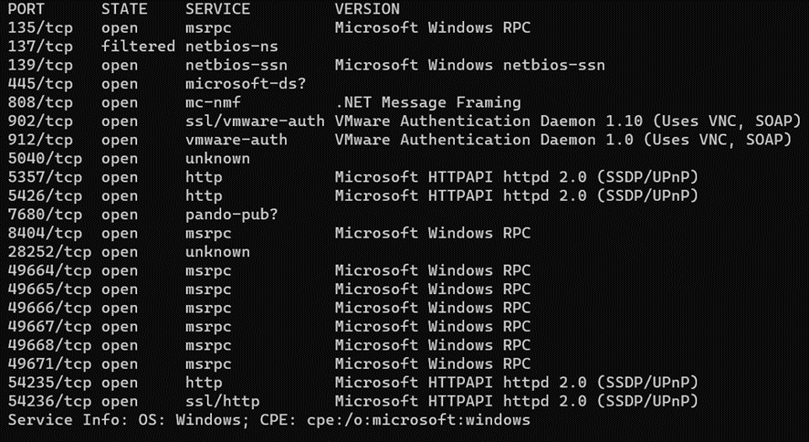This screenshot has height=442, width=809.
Task: Click the SERVICE column header
Action: [x=217, y=9]
